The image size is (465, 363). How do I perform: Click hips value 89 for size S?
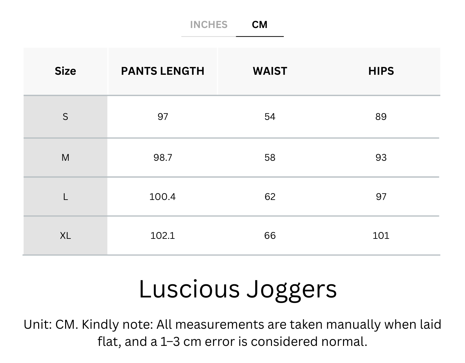coord(381,117)
